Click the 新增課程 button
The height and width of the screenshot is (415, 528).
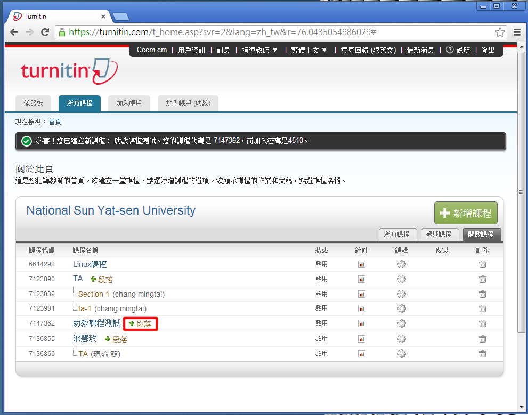[466, 213]
